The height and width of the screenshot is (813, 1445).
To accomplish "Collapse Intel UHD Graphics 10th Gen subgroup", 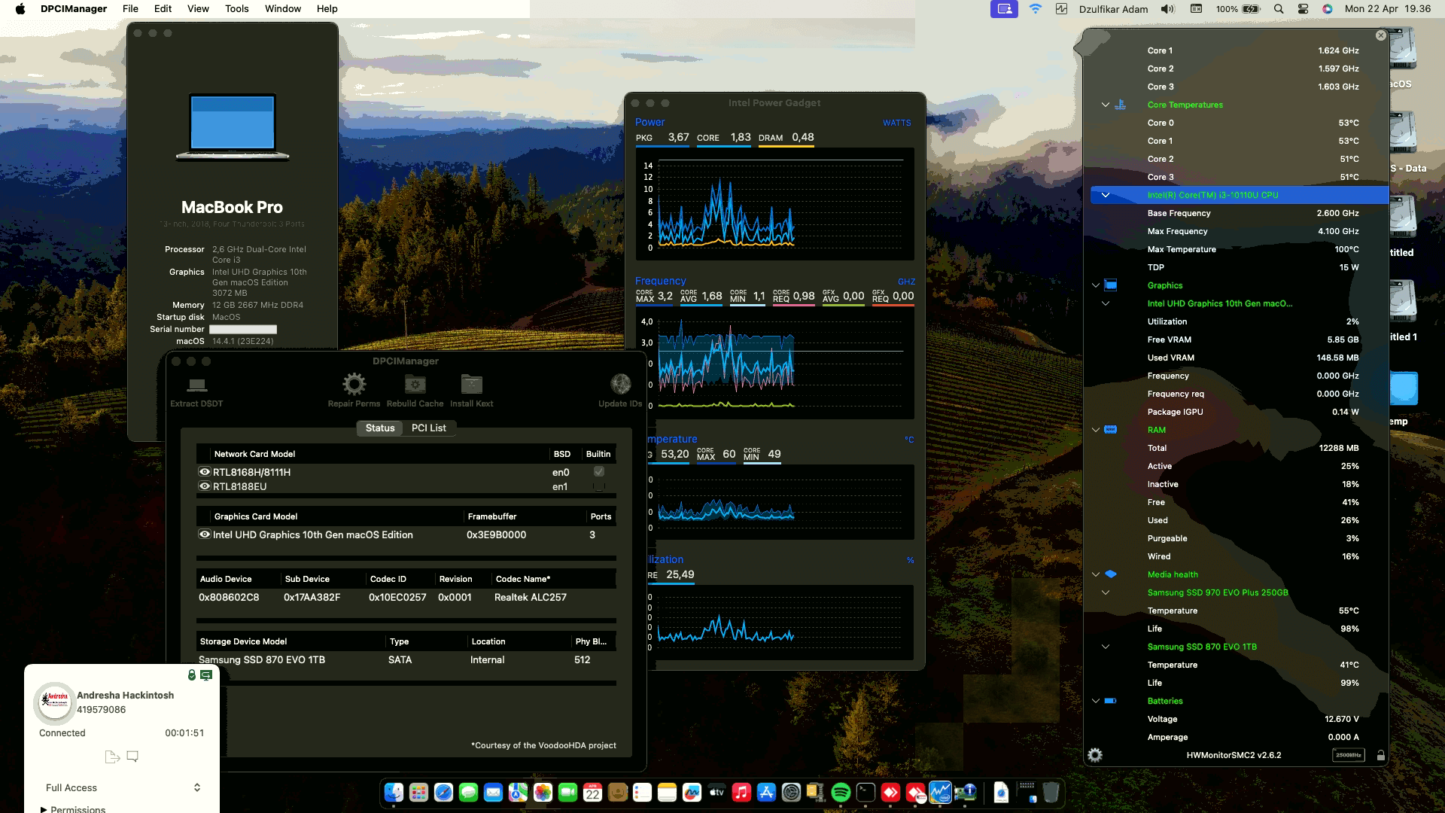I will (x=1106, y=303).
